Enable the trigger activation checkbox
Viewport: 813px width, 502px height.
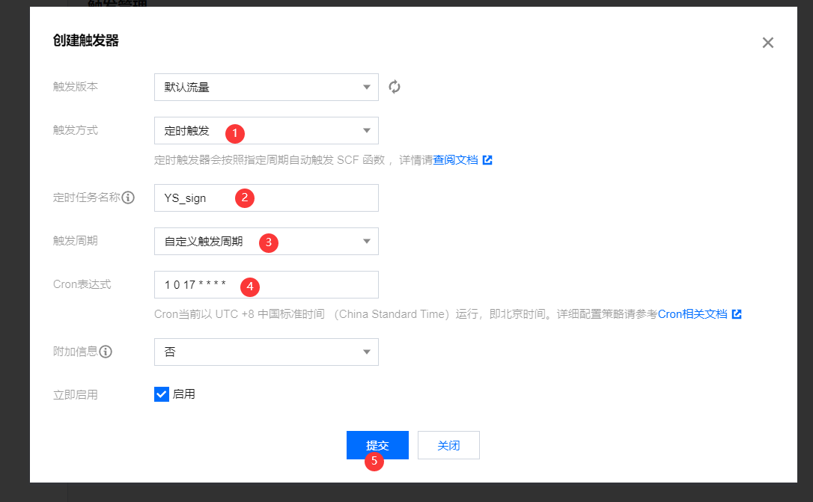(161, 394)
